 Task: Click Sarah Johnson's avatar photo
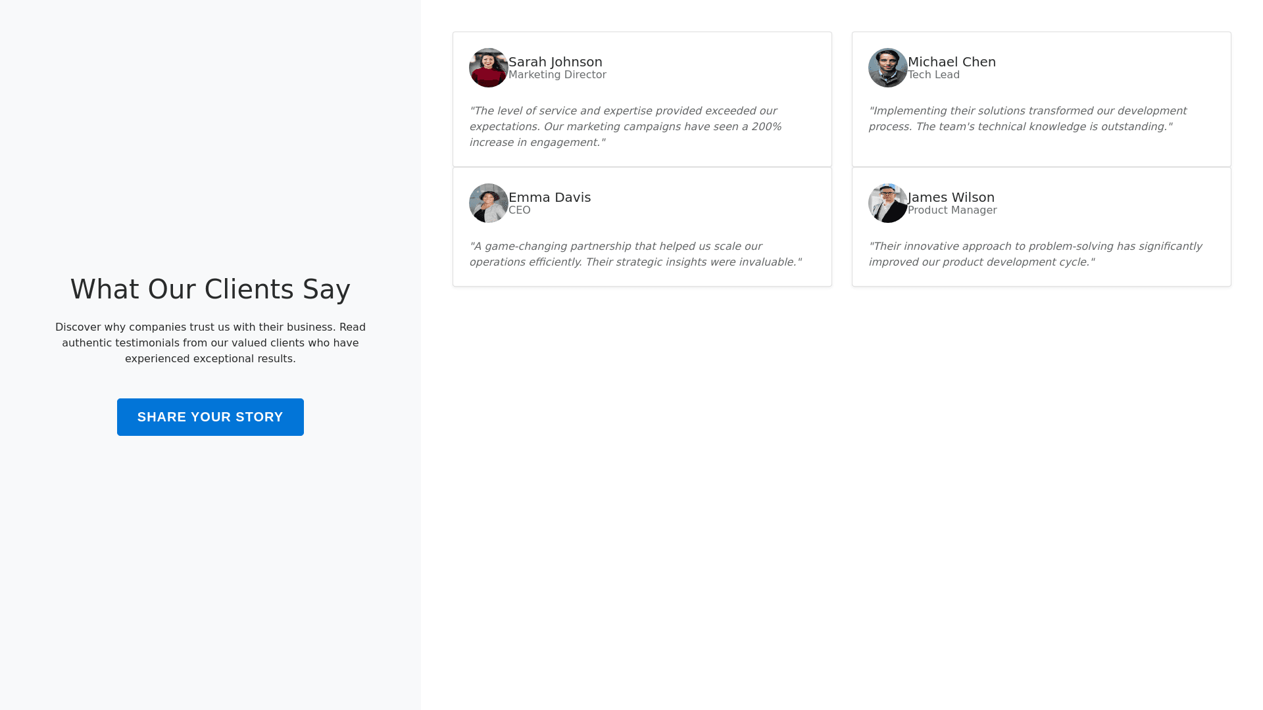[488, 68]
